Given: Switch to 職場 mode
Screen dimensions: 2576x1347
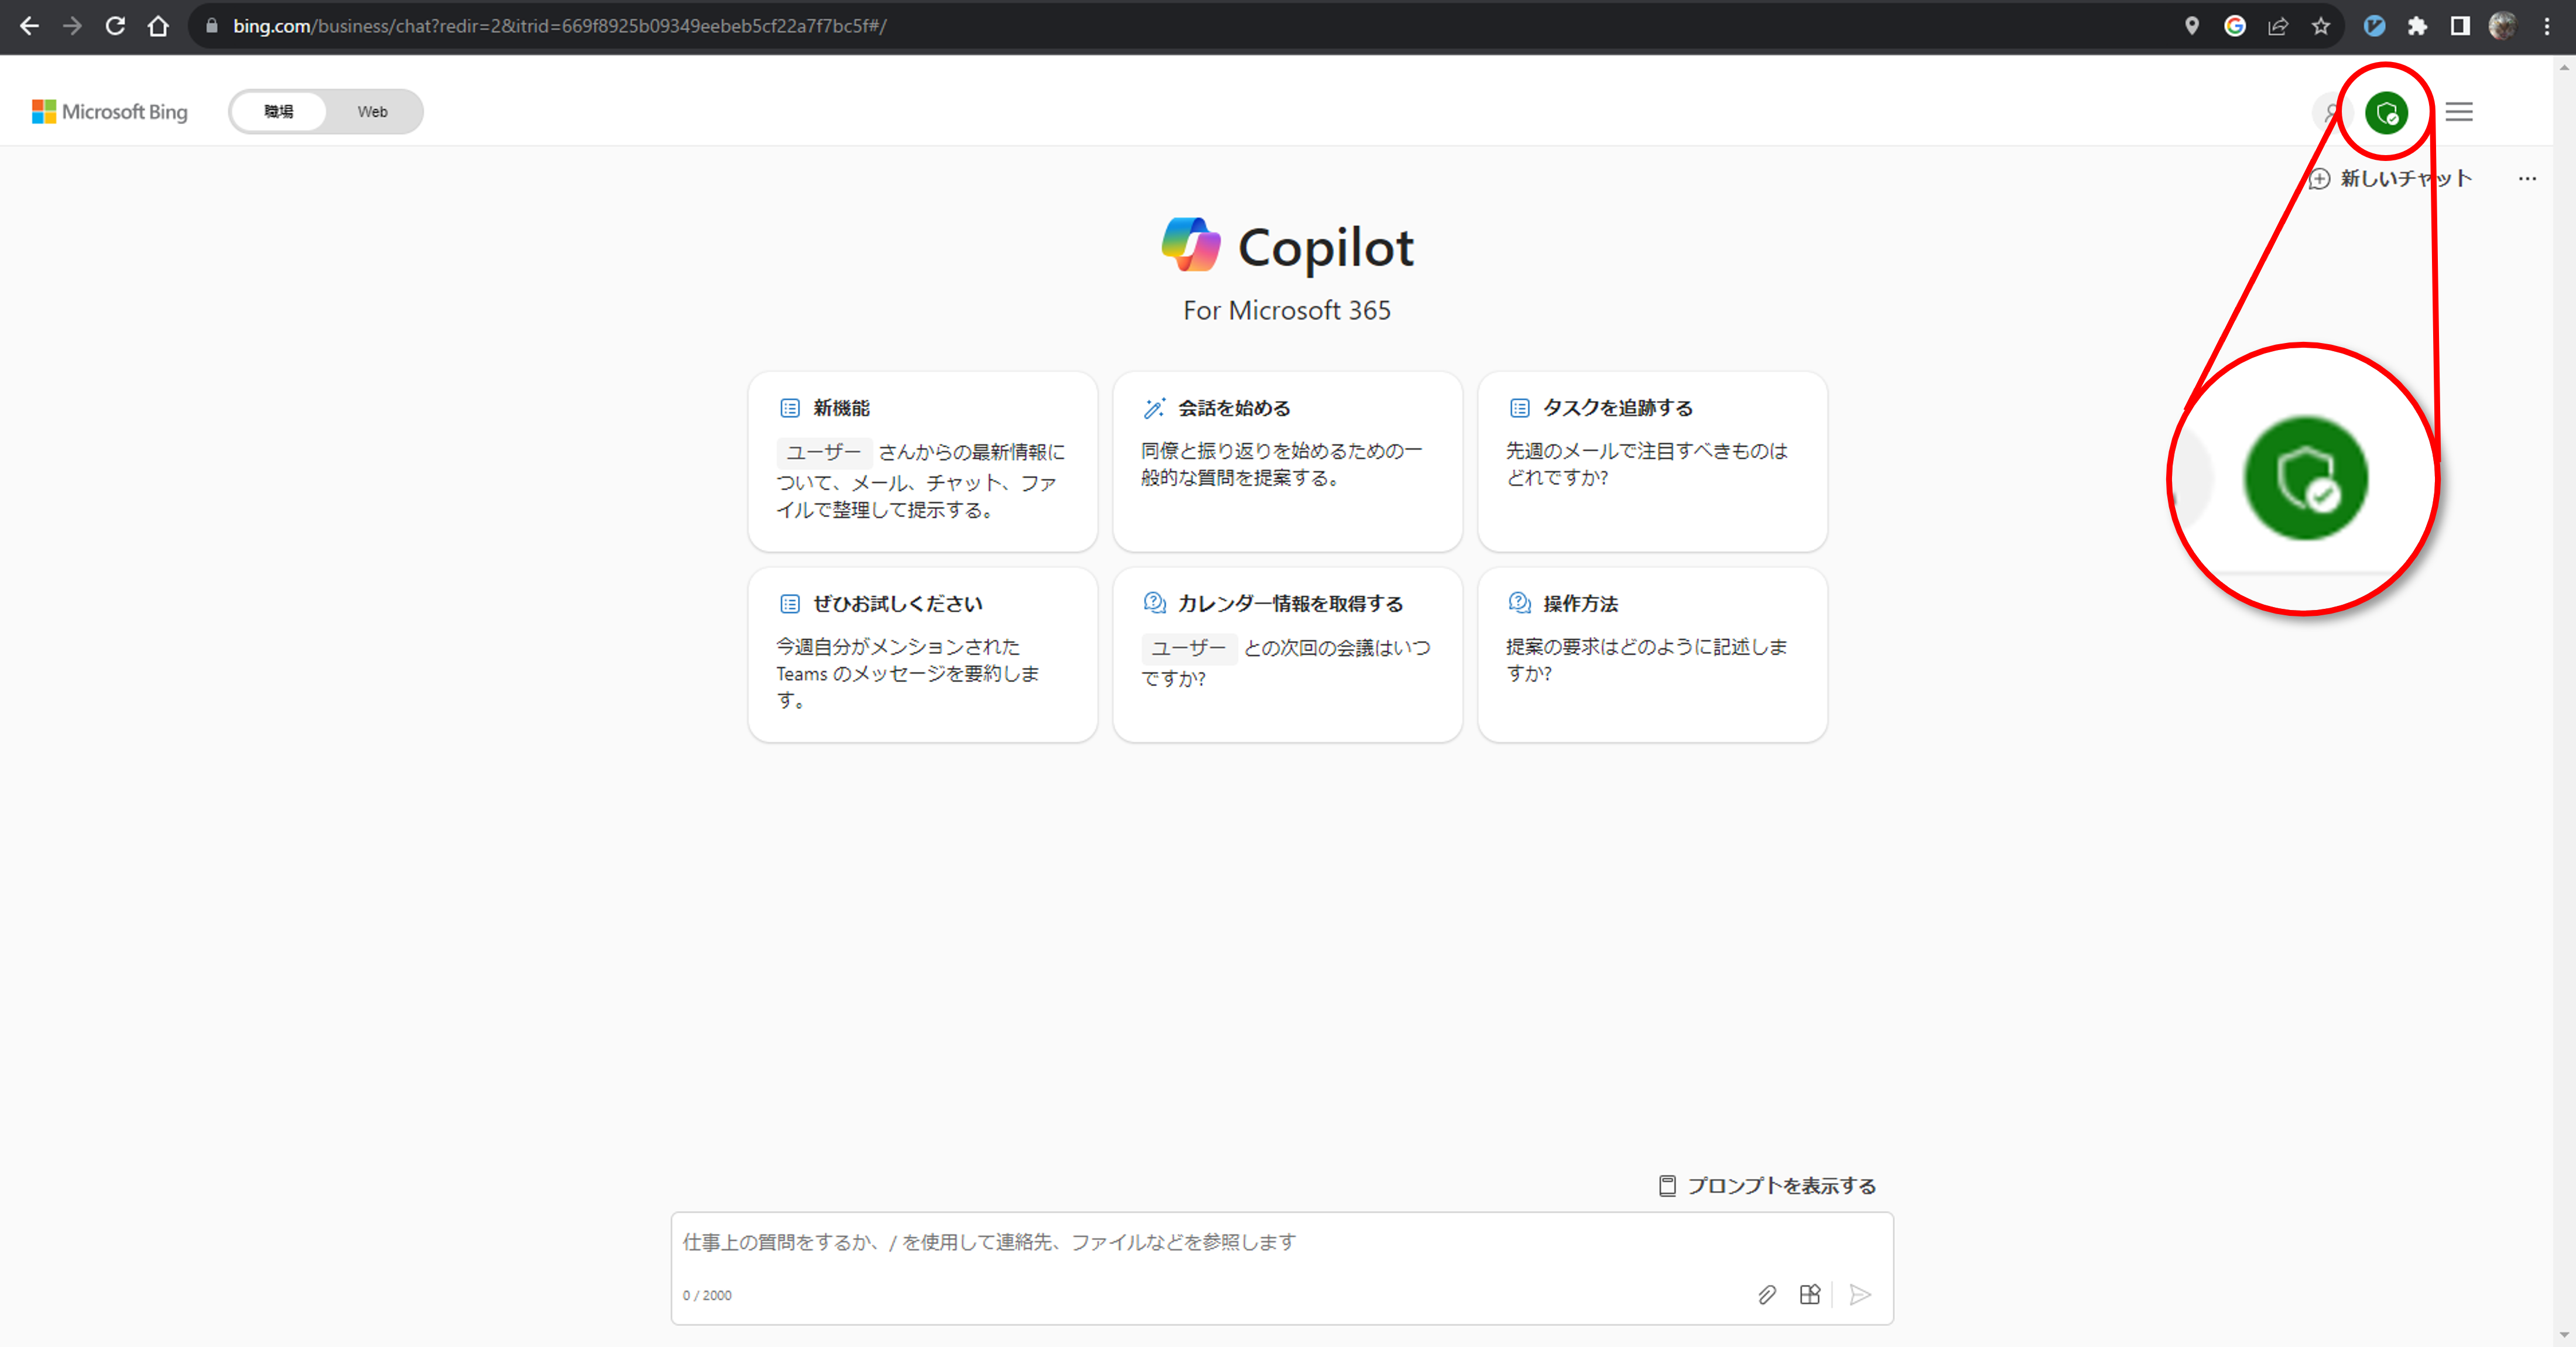Looking at the screenshot, I should click(x=279, y=112).
